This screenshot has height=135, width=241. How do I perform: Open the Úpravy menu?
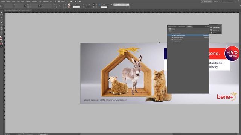point(8,1)
